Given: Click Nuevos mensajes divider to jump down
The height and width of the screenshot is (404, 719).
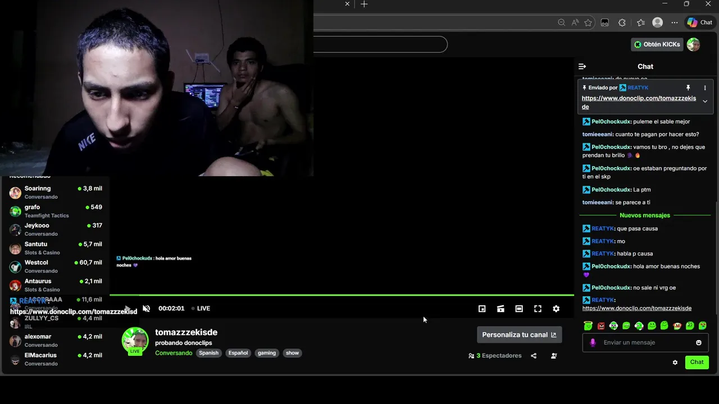Looking at the screenshot, I should [645, 215].
